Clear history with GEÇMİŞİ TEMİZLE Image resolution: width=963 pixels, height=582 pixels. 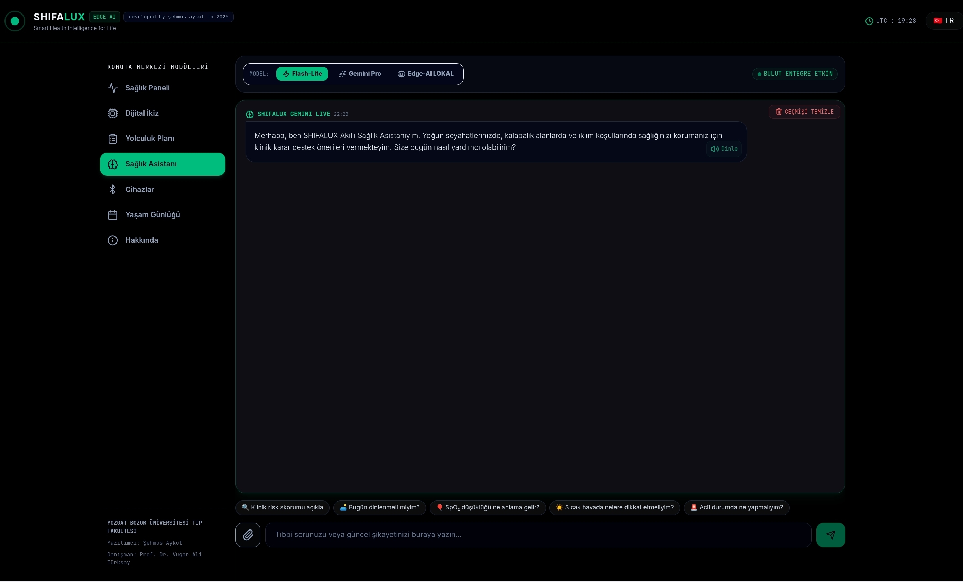pyautogui.click(x=804, y=112)
